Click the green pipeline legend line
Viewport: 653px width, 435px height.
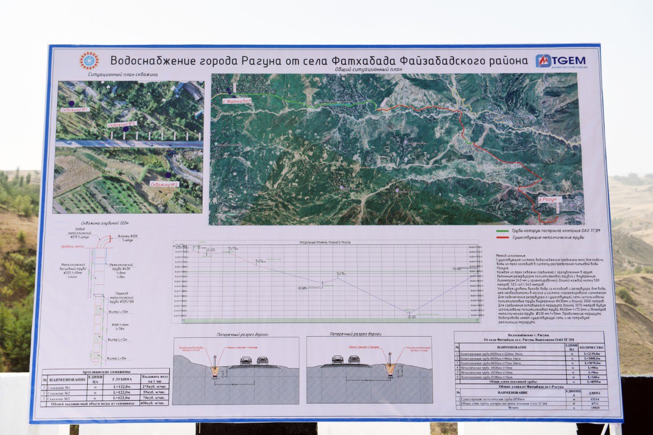click(503, 230)
